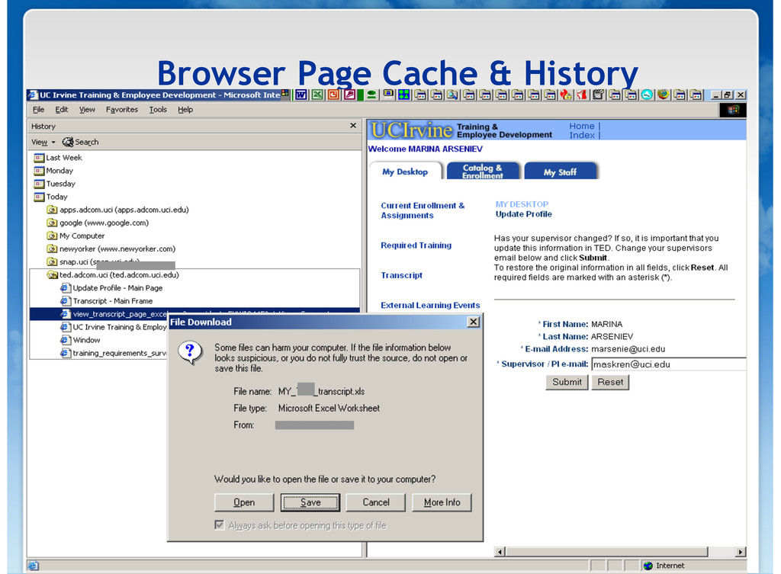Screen dimensions: 781x574
Task: Open the View menu in the menu bar
Action: point(87,110)
